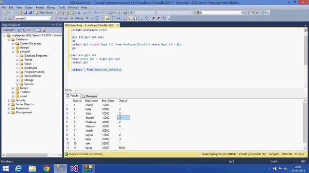Click the Emp_Salary column header

pyautogui.click(x=108, y=100)
